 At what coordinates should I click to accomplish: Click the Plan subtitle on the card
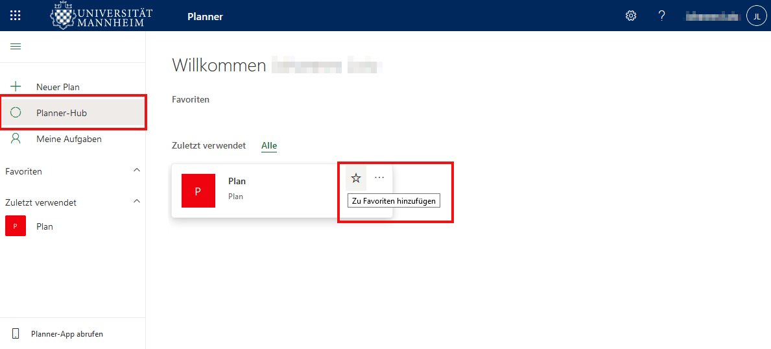(x=236, y=197)
